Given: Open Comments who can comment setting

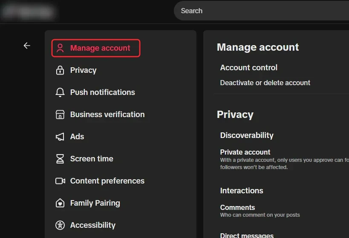Looking at the screenshot, I should tap(260, 211).
